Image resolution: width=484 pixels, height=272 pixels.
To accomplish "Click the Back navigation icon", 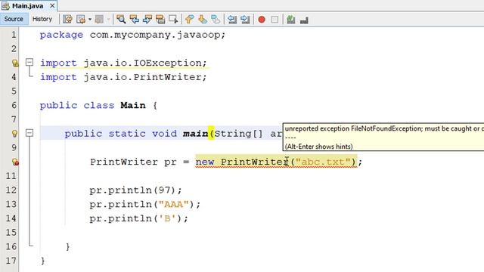I will pos(81,20).
